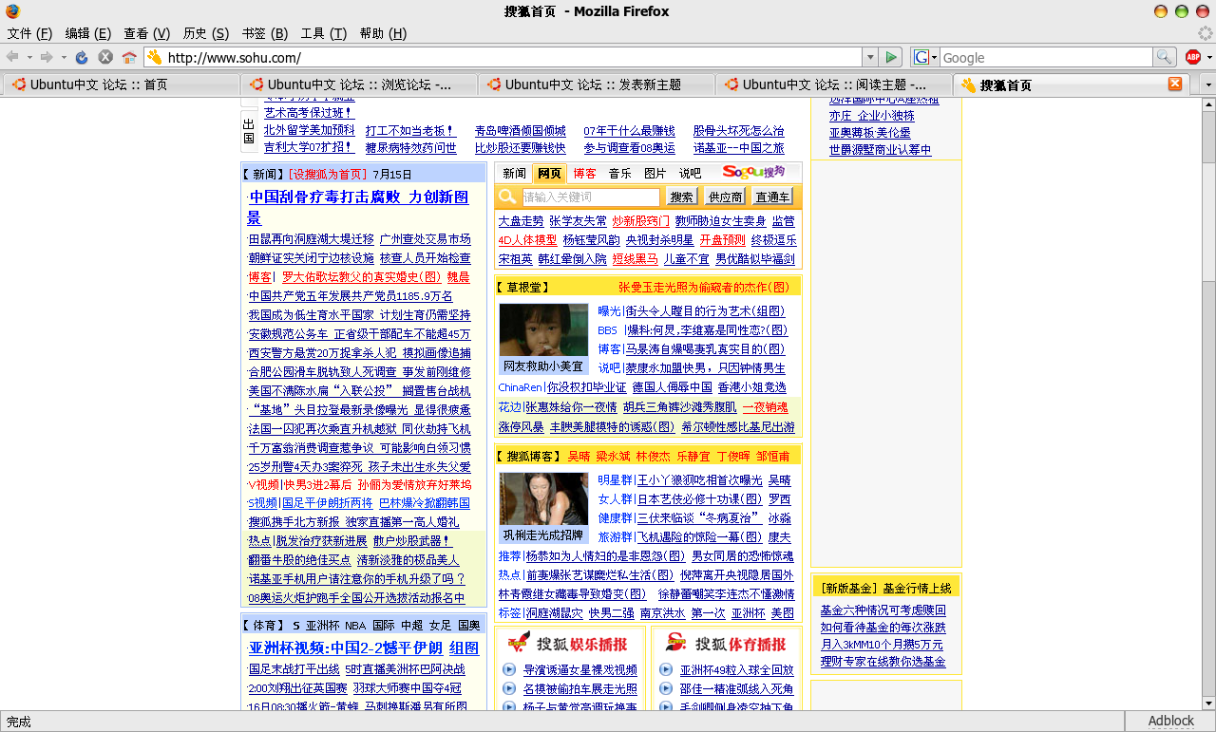Click play icon beside 邵佳一精准弧线入死角

[x=666, y=688]
